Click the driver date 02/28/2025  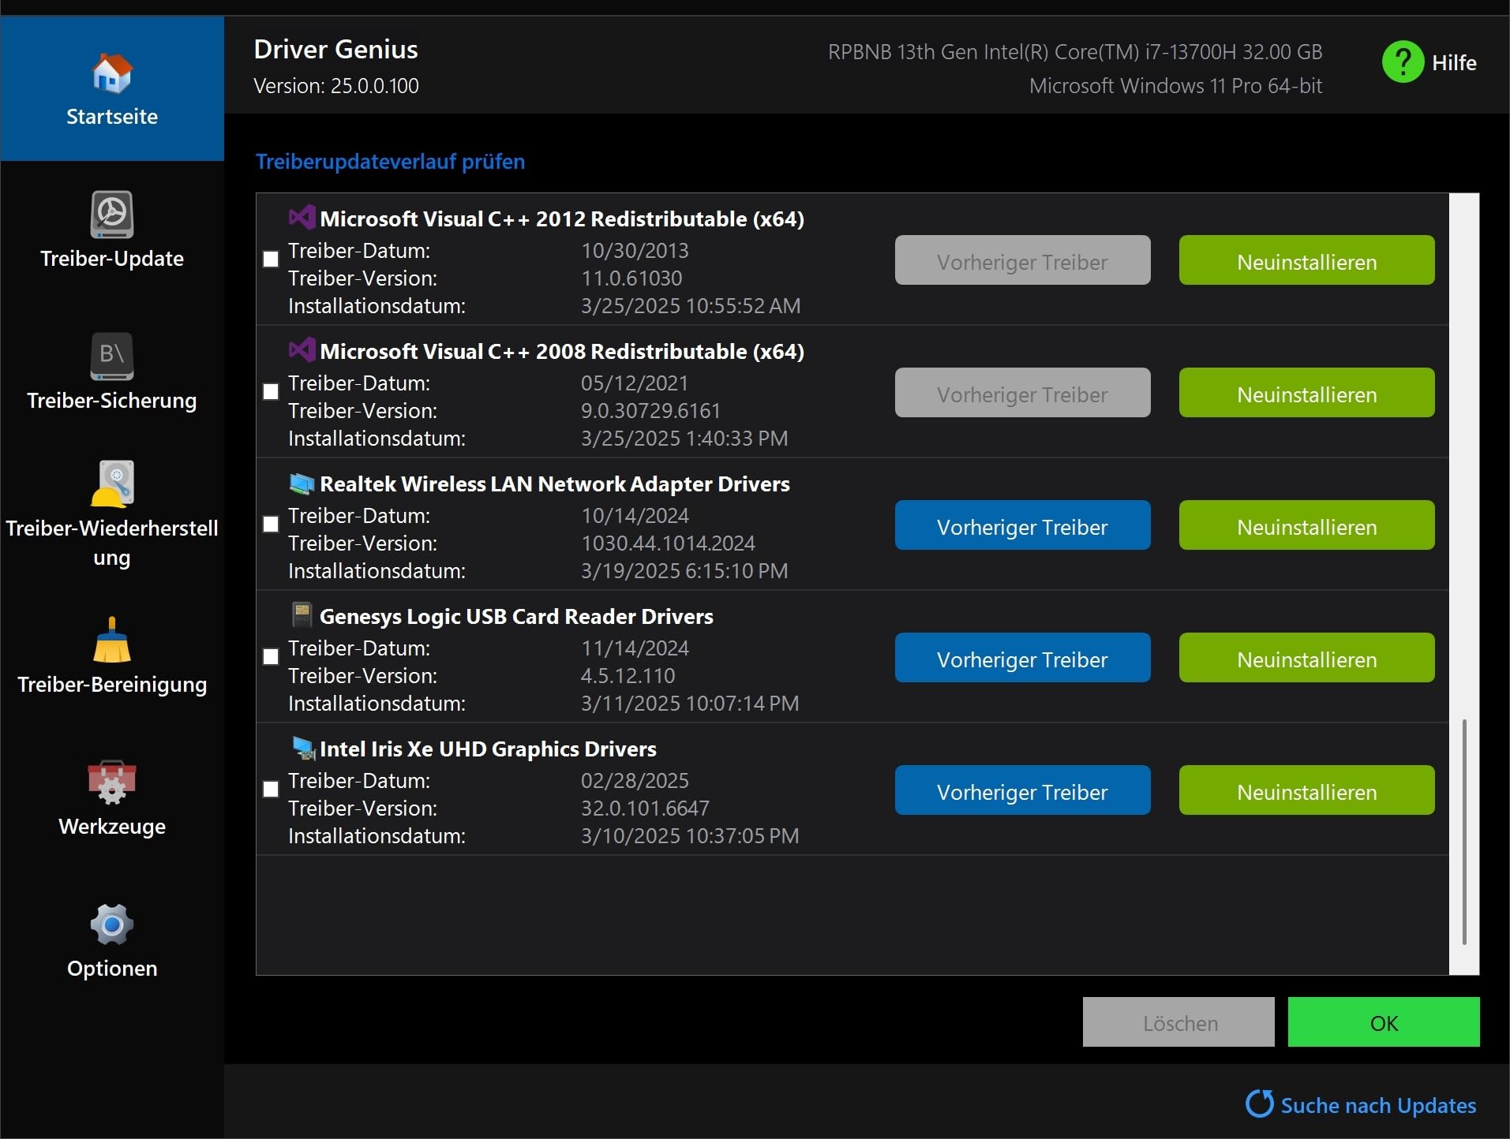(x=635, y=780)
